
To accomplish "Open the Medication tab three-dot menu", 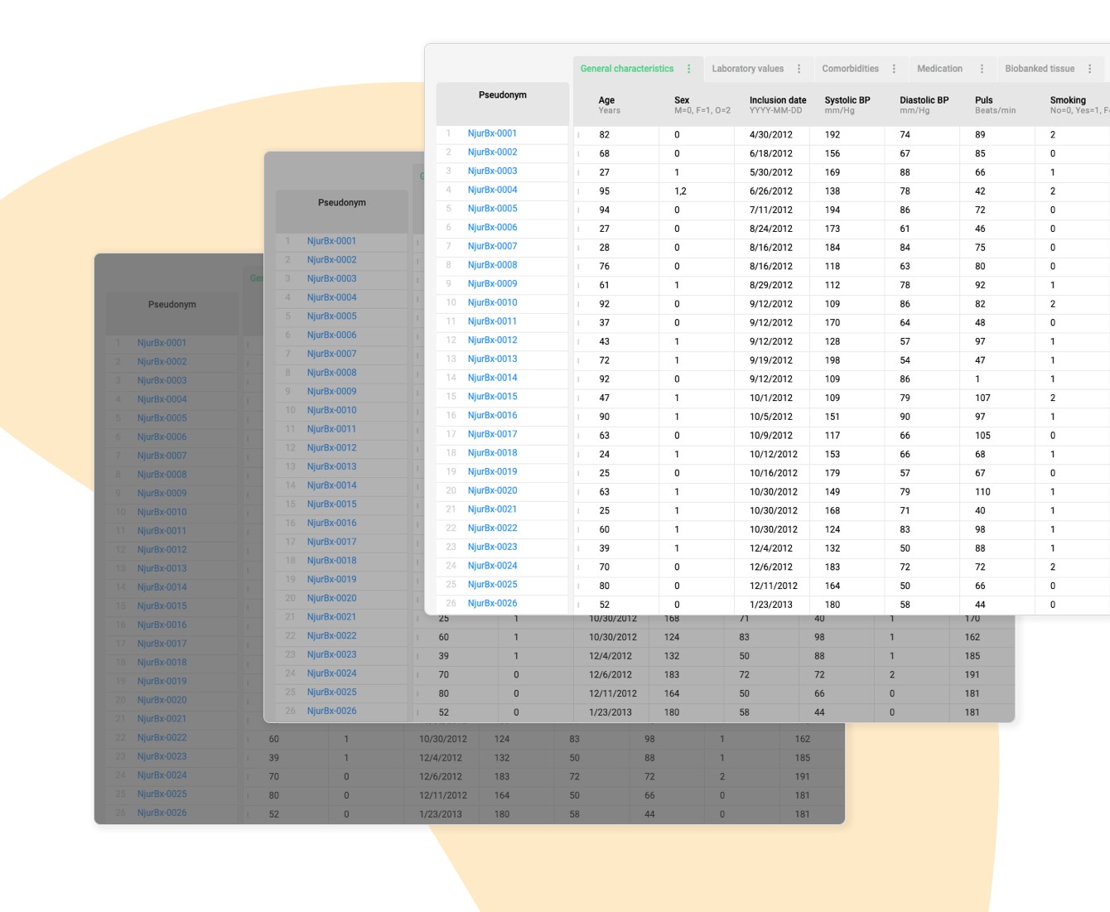I will point(982,69).
